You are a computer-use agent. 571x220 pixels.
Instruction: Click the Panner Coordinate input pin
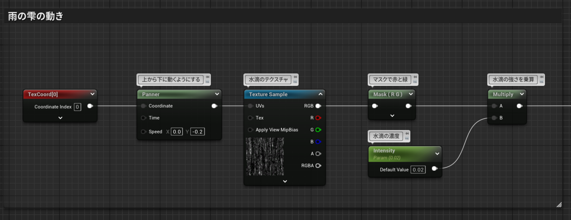[144, 106]
